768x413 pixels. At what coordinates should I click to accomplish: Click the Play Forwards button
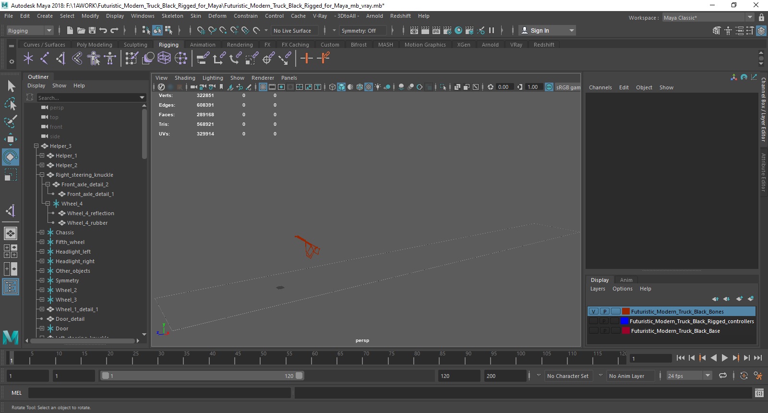pyautogui.click(x=724, y=358)
